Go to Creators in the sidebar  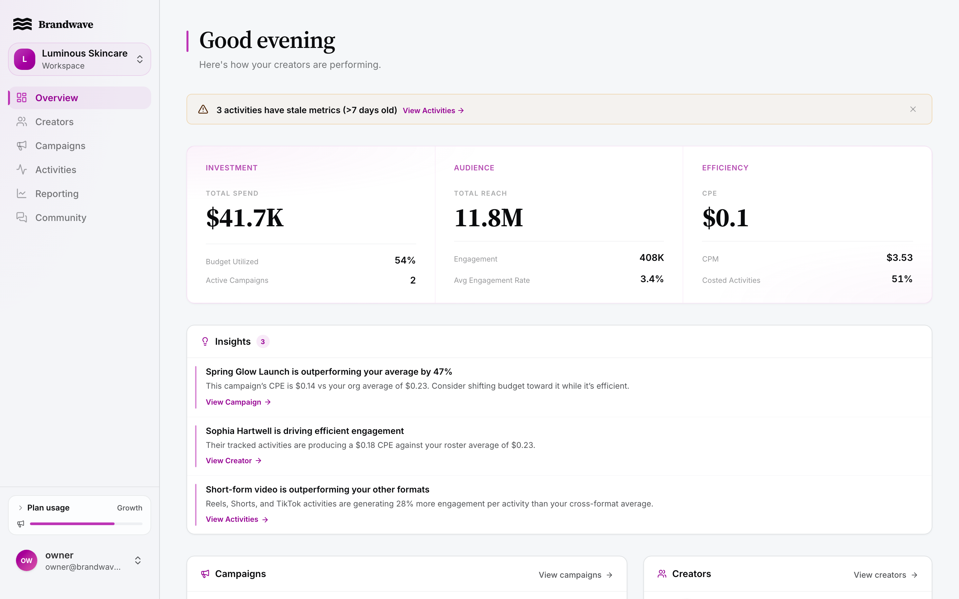(80, 121)
